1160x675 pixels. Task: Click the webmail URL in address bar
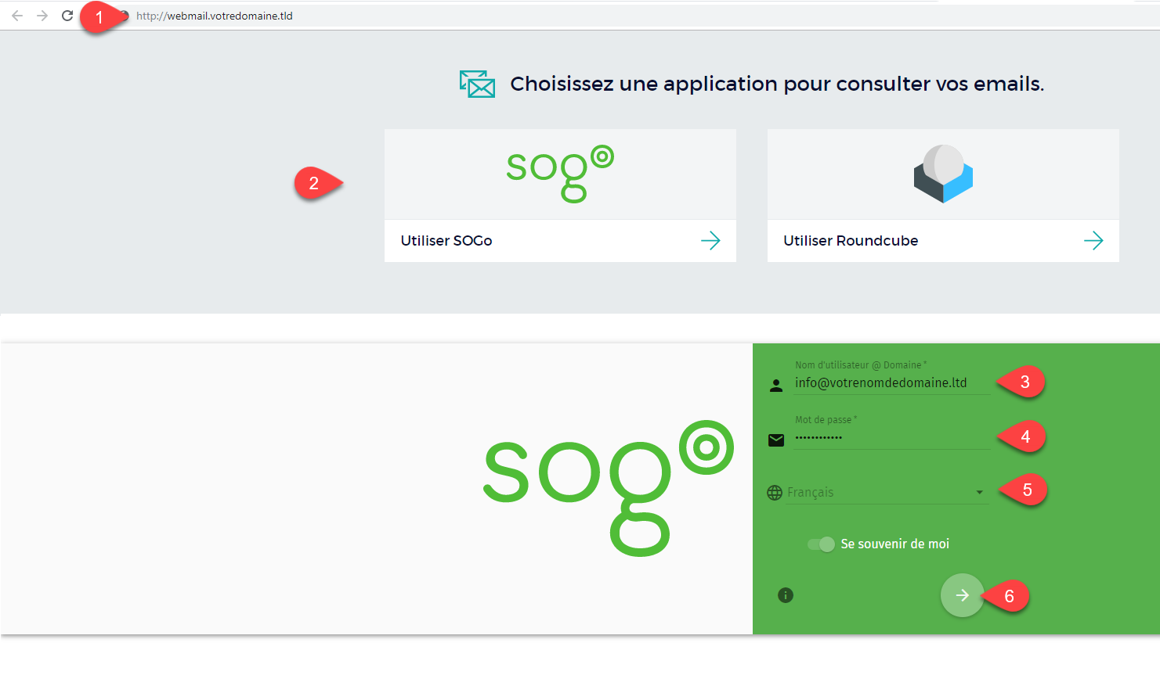click(x=214, y=16)
